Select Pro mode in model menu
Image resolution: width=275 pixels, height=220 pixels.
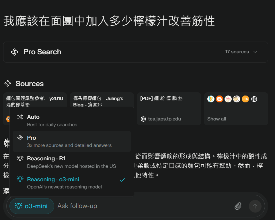pyautogui.click(x=72, y=141)
